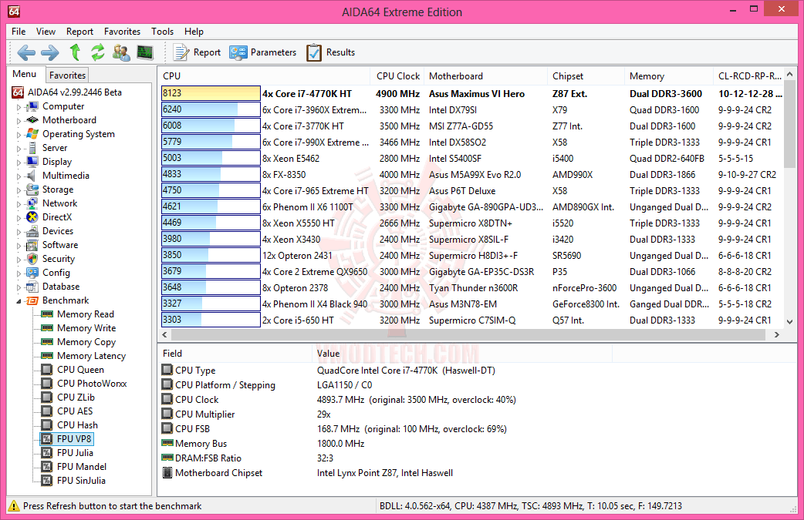The width and height of the screenshot is (804, 520).
Task: Expand the Motherboard tree node
Action: coord(19,121)
